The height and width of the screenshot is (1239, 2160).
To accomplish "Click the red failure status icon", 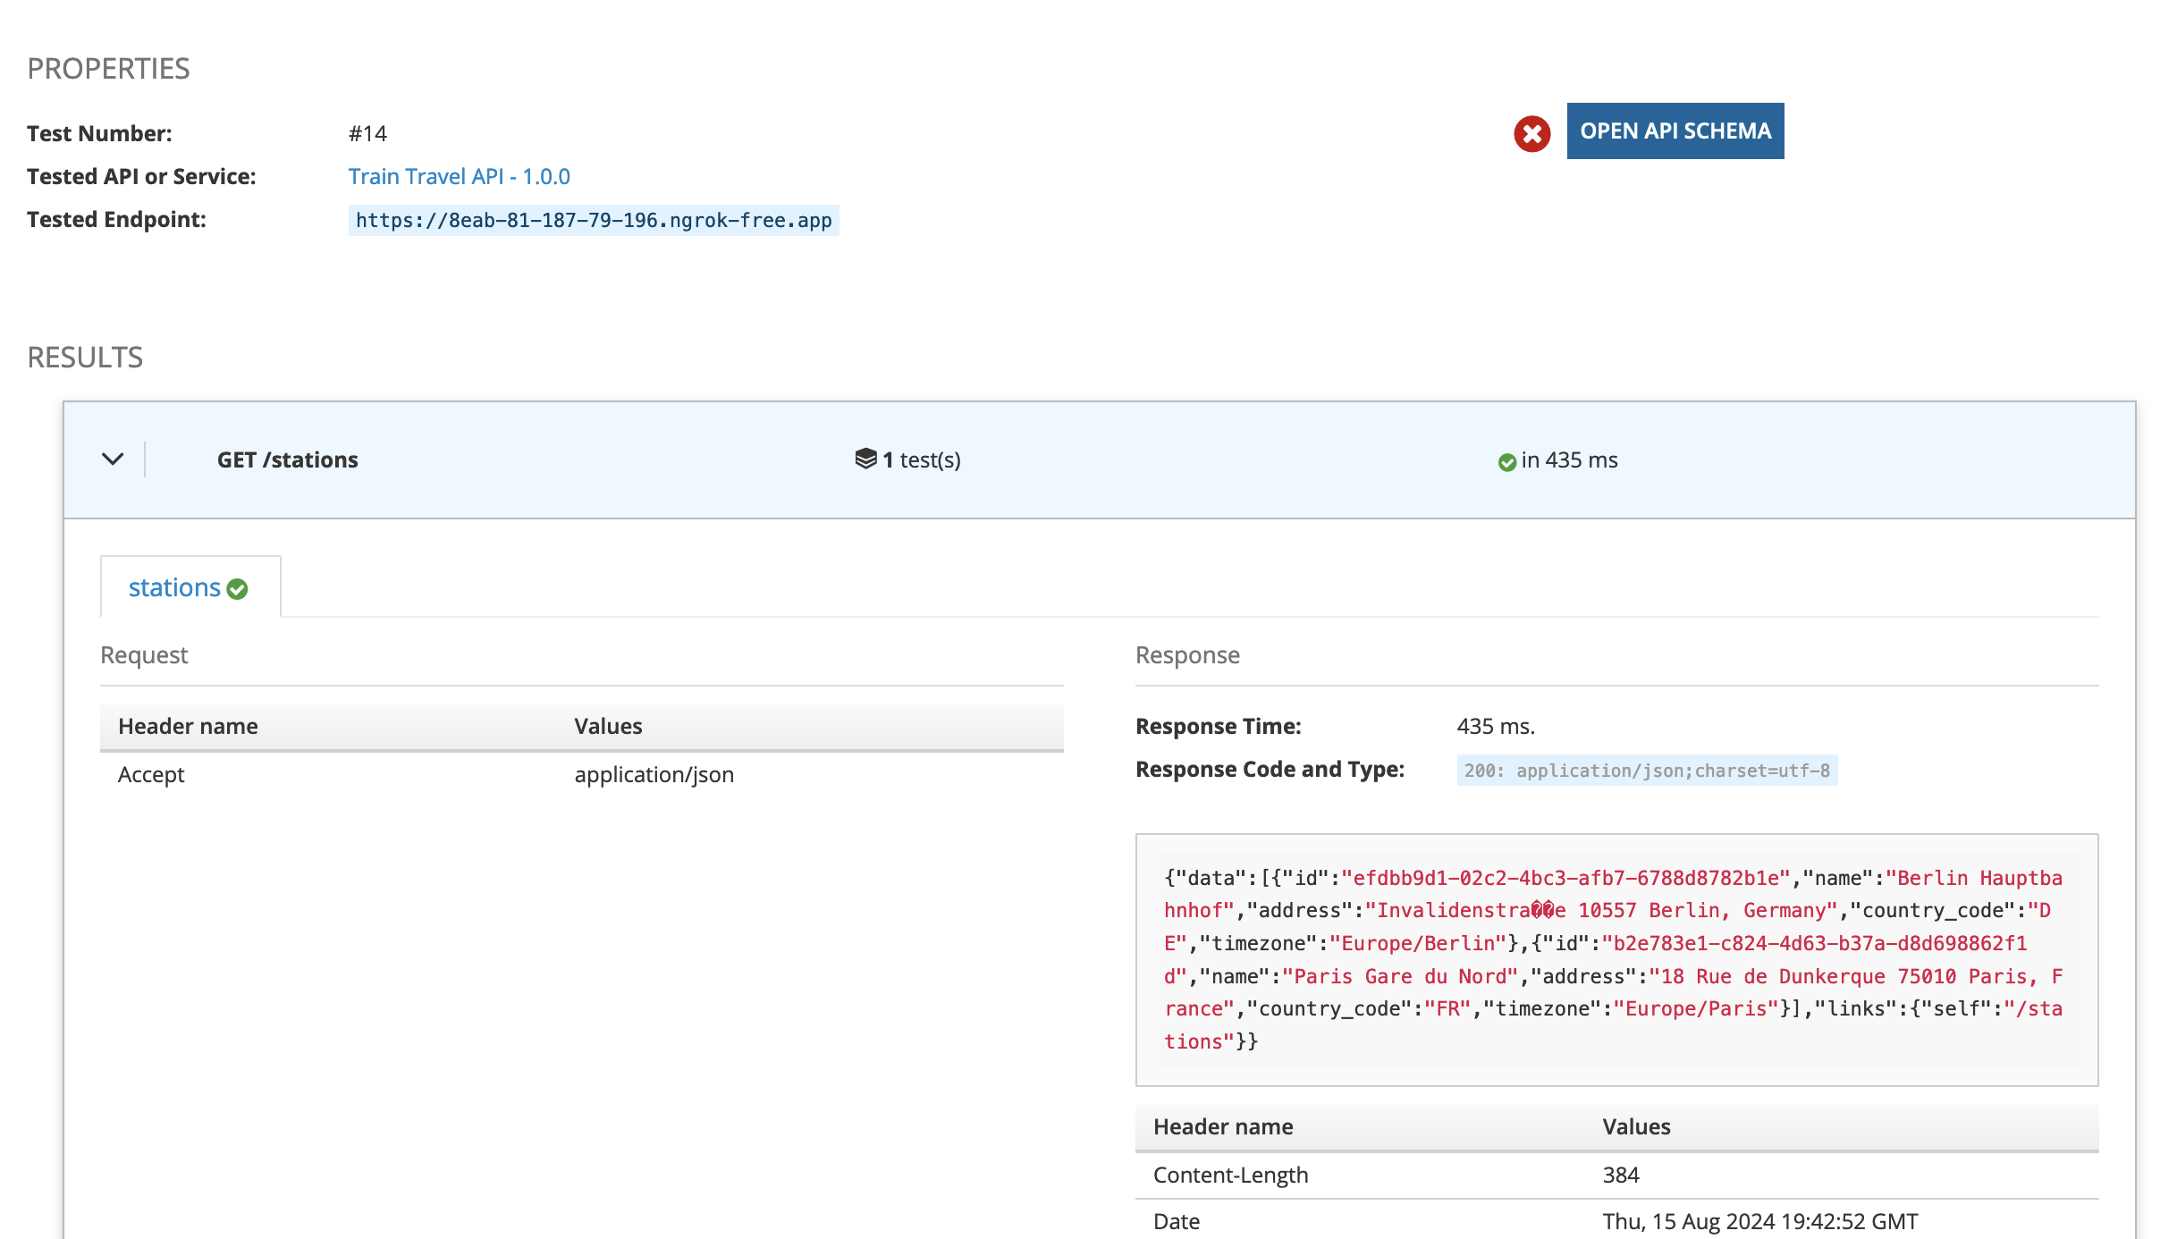I will click(1531, 134).
